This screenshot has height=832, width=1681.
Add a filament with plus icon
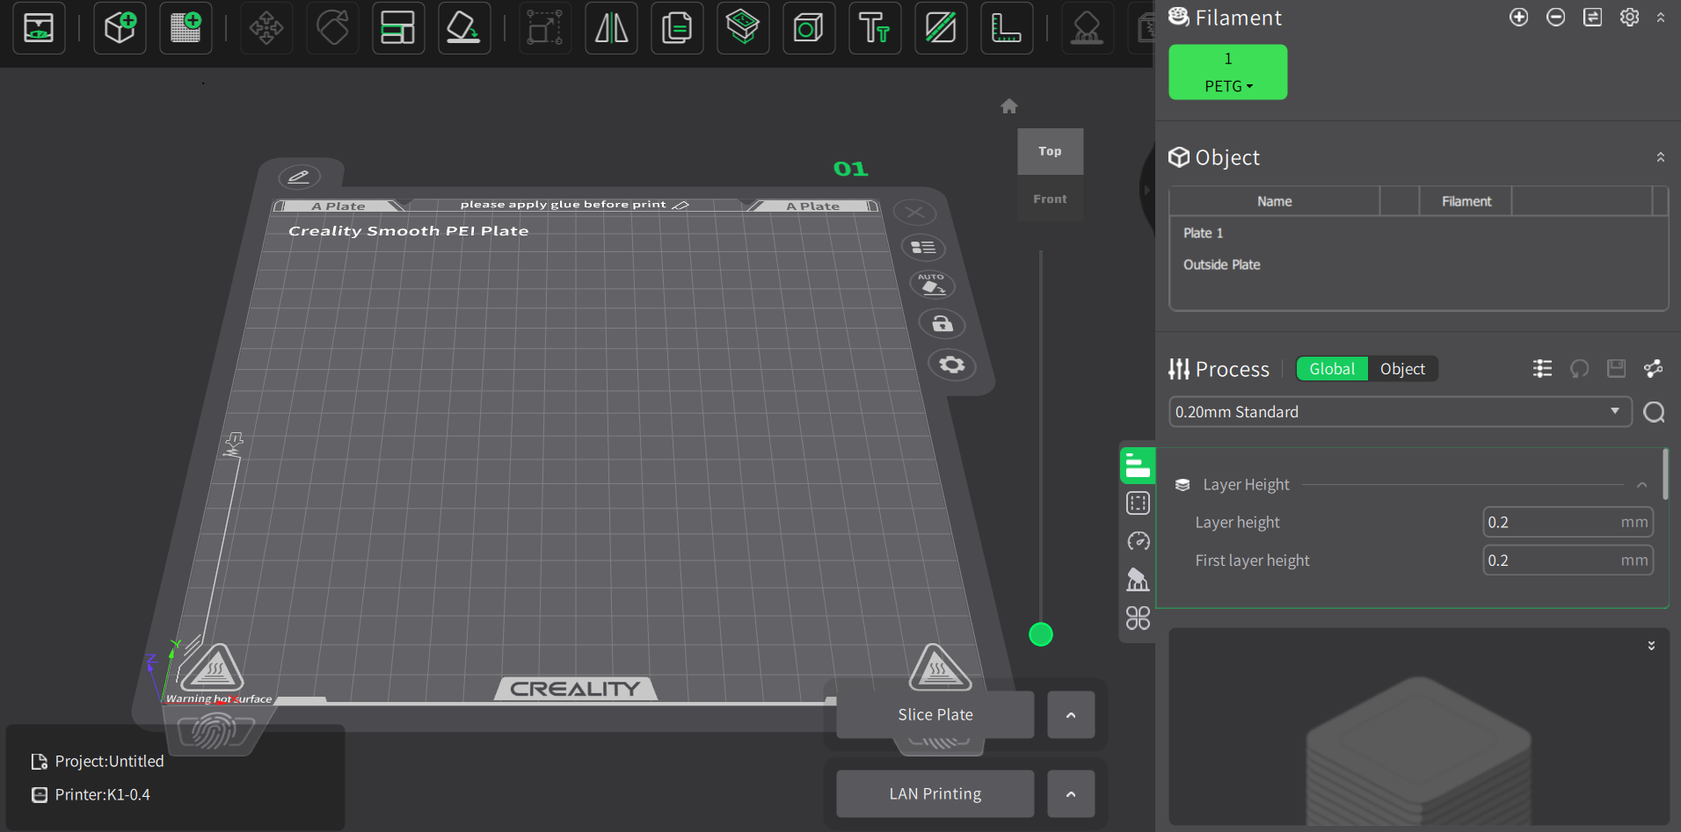click(1518, 18)
